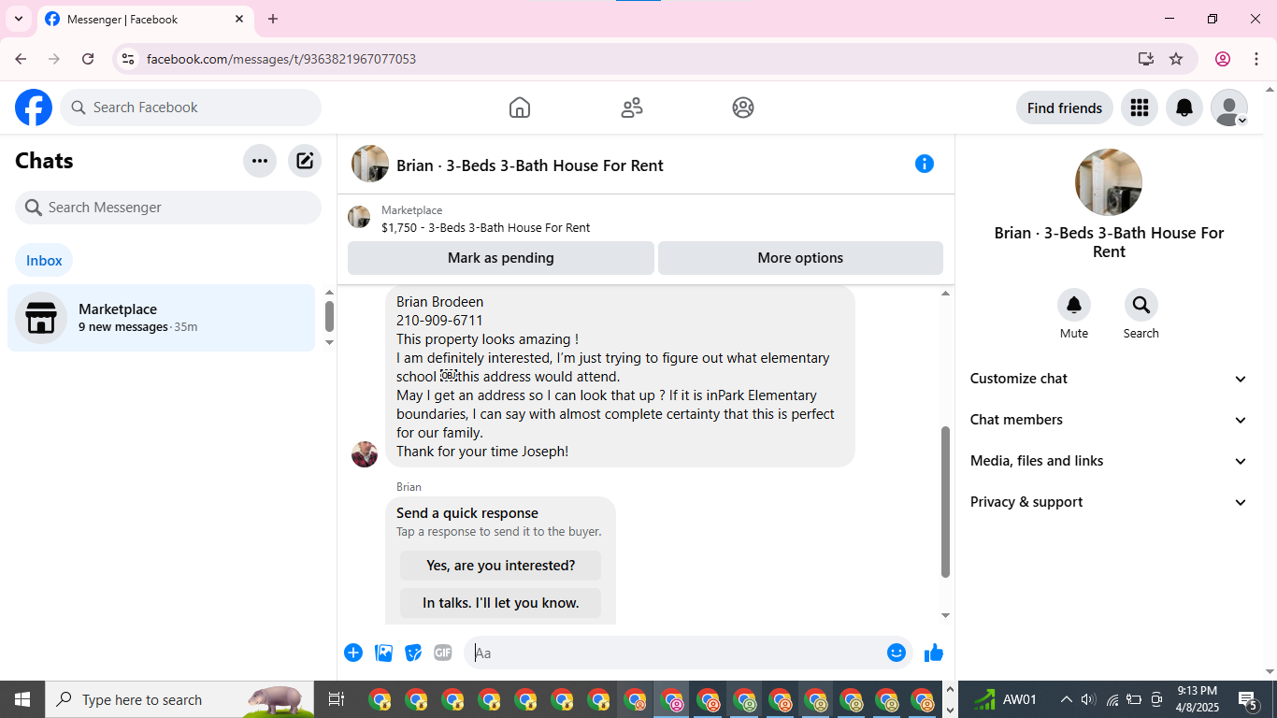Open the Facebook menu grid icon
This screenshot has height=718, width=1277.
pyautogui.click(x=1139, y=108)
